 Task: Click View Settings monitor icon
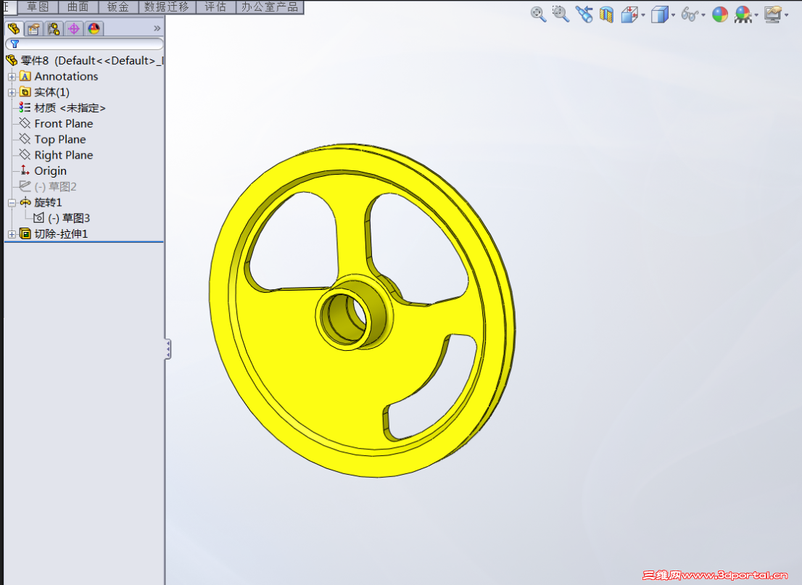pos(773,14)
